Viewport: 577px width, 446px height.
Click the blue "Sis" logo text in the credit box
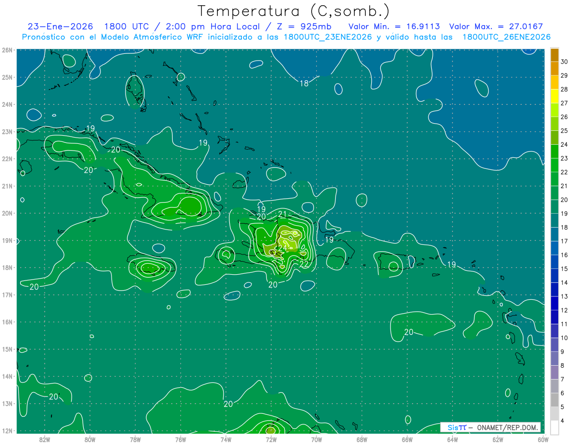point(452,427)
